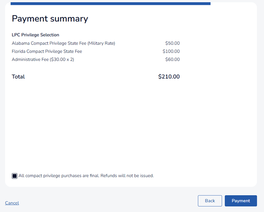The image size is (264, 212).
Task: Click the $100.00 Florida fee amount
Action: point(171,51)
